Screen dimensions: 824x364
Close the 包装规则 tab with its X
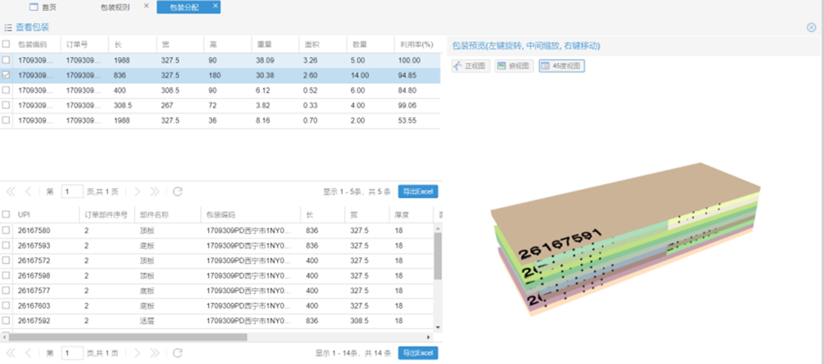[x=146, y=6]
